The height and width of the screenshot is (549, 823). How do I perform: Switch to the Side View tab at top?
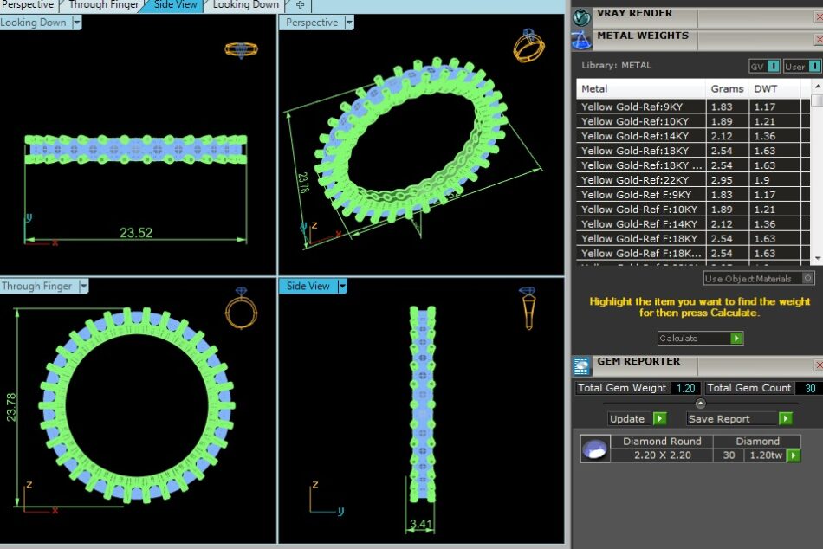point(175,4)
